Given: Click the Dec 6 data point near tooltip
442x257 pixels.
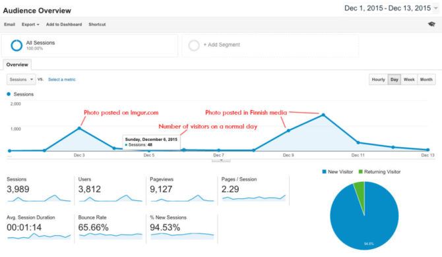Looking at the screenshot, I should pyautogui.click(x=184, y=150).
